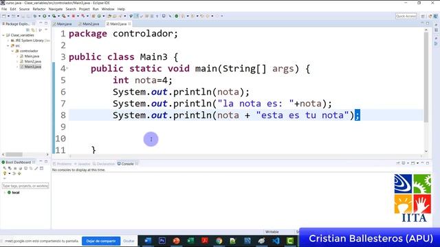This screenshot has width=440, height=247.
Task: Open the Navigate menu
Action: pyautogui.click(x=56, y=9)
